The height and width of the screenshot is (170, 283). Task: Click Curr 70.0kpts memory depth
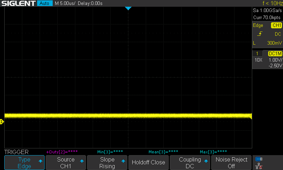(267, 17)
